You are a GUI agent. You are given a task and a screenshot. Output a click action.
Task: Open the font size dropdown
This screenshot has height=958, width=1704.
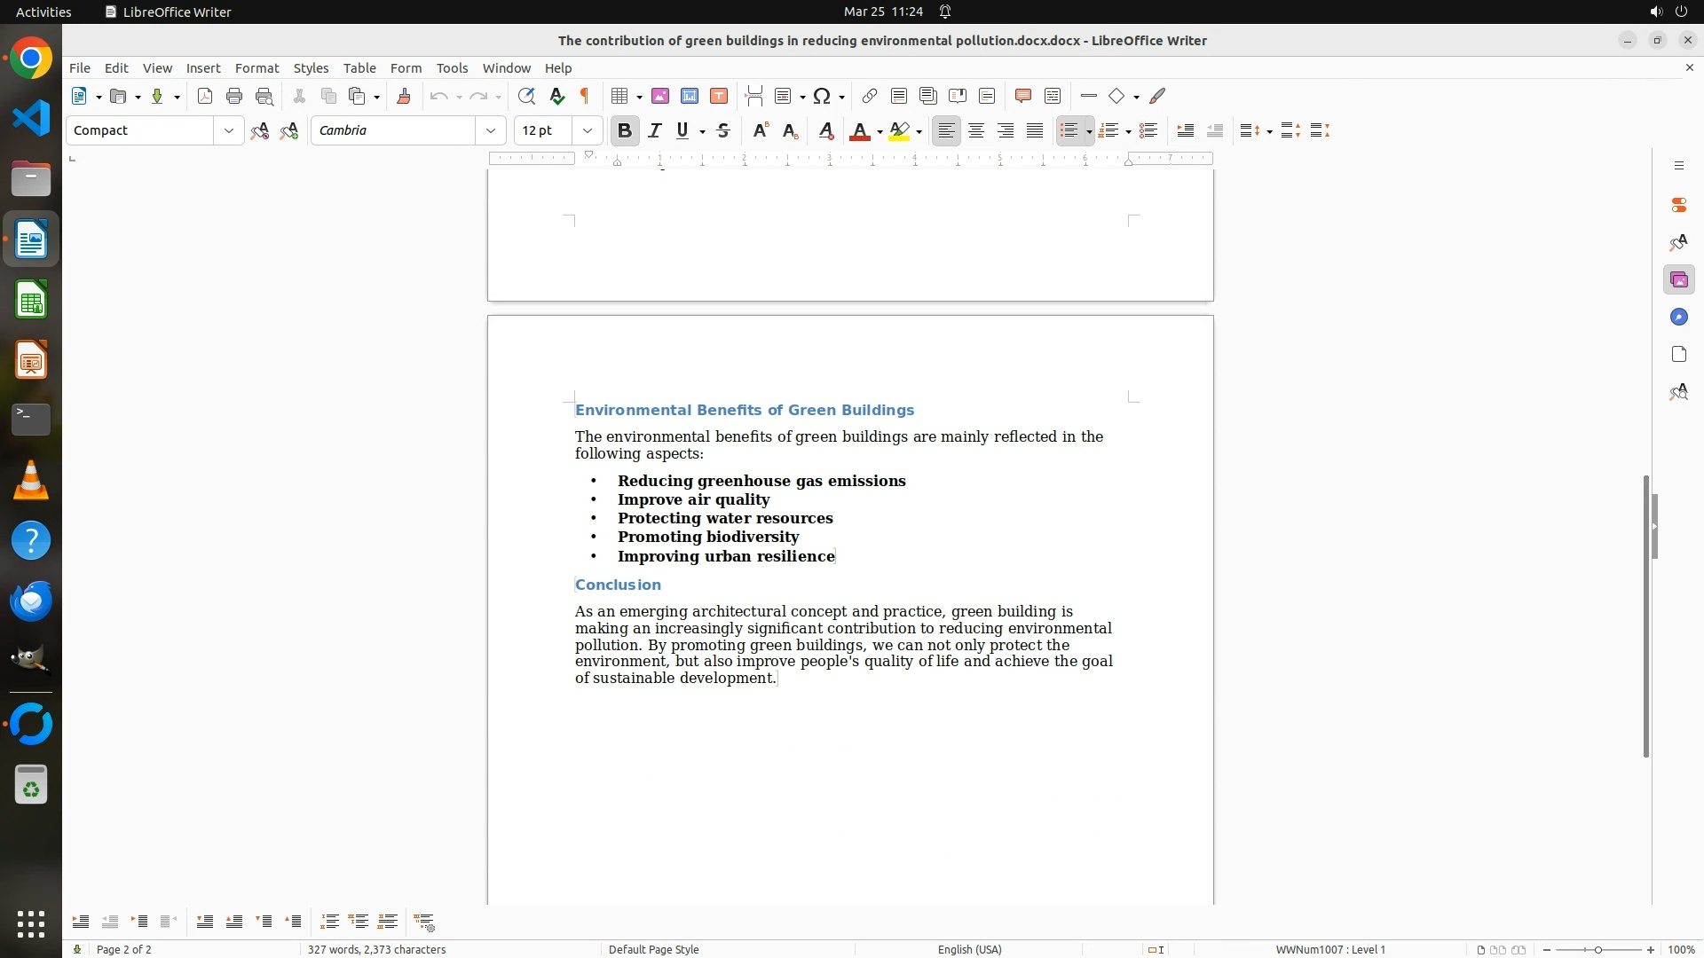(x=588, y=131)
